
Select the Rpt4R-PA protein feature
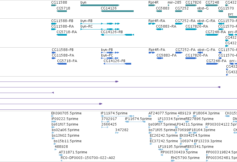pyautogui.click(x=152, y=53)
